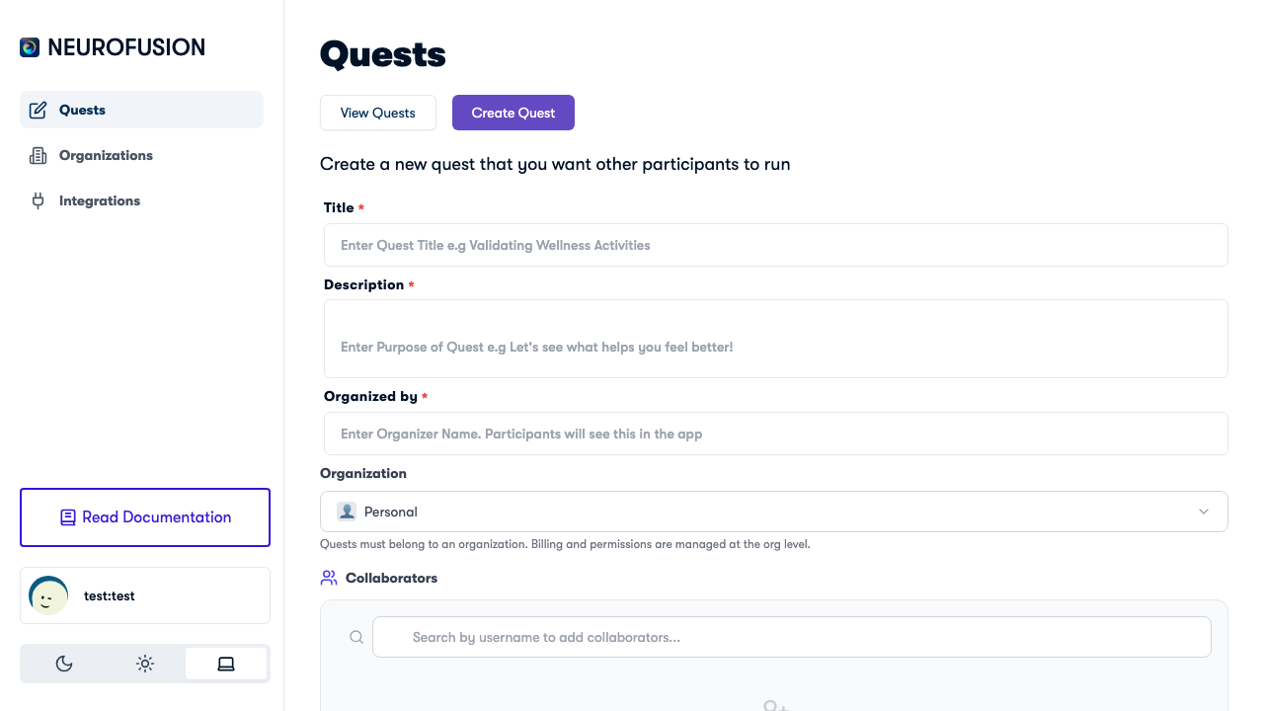
Task: Expand the organization chevron arrow
Action: tap(1204, 512)
